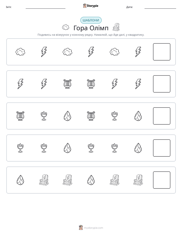Screen dimensions: 182x235
Task: Click the empty answer box in row three
Action: point(162,116)
